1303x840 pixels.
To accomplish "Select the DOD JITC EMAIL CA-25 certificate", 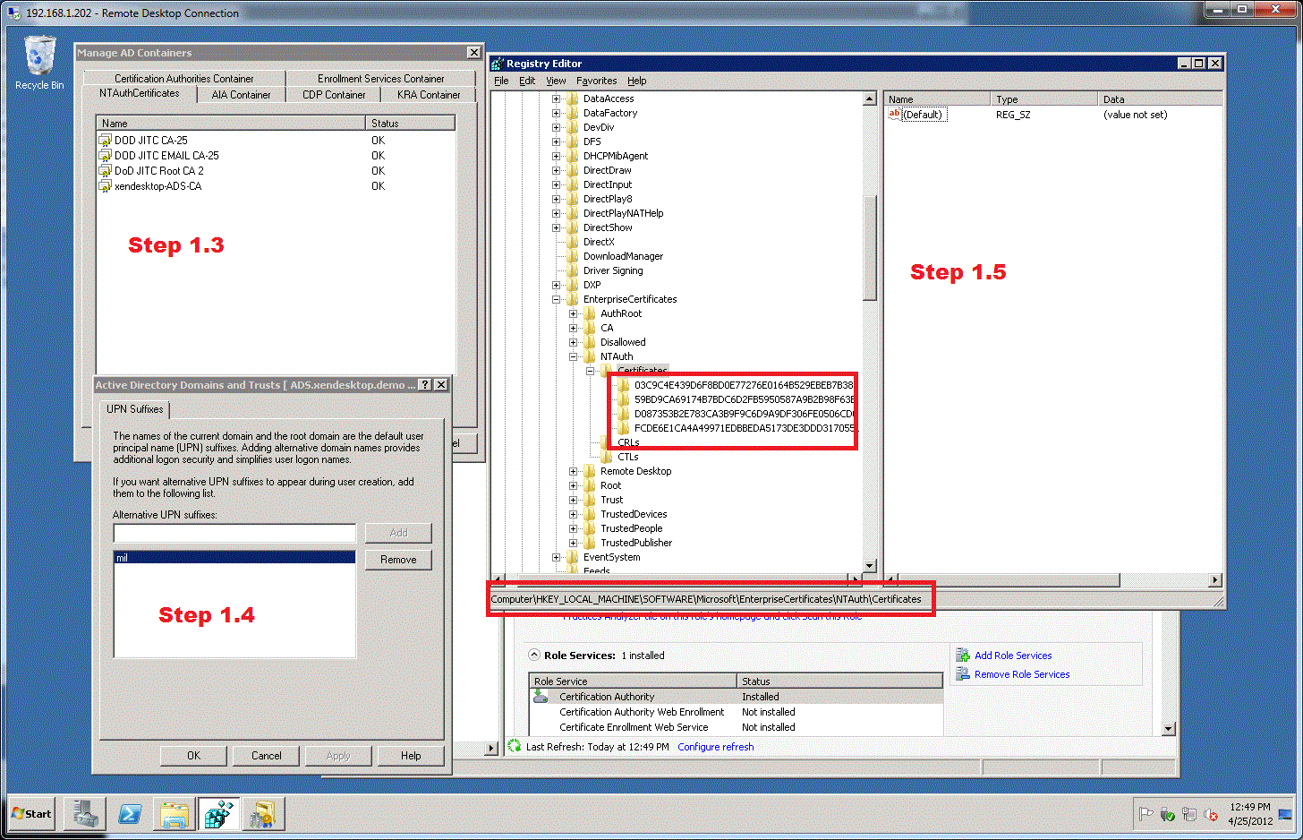I will pyautogui.click(x=166, y=156).
